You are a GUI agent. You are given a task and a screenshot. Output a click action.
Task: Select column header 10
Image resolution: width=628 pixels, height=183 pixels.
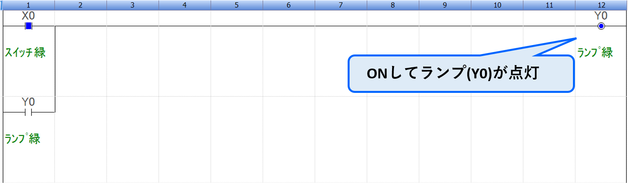point(497,5)
